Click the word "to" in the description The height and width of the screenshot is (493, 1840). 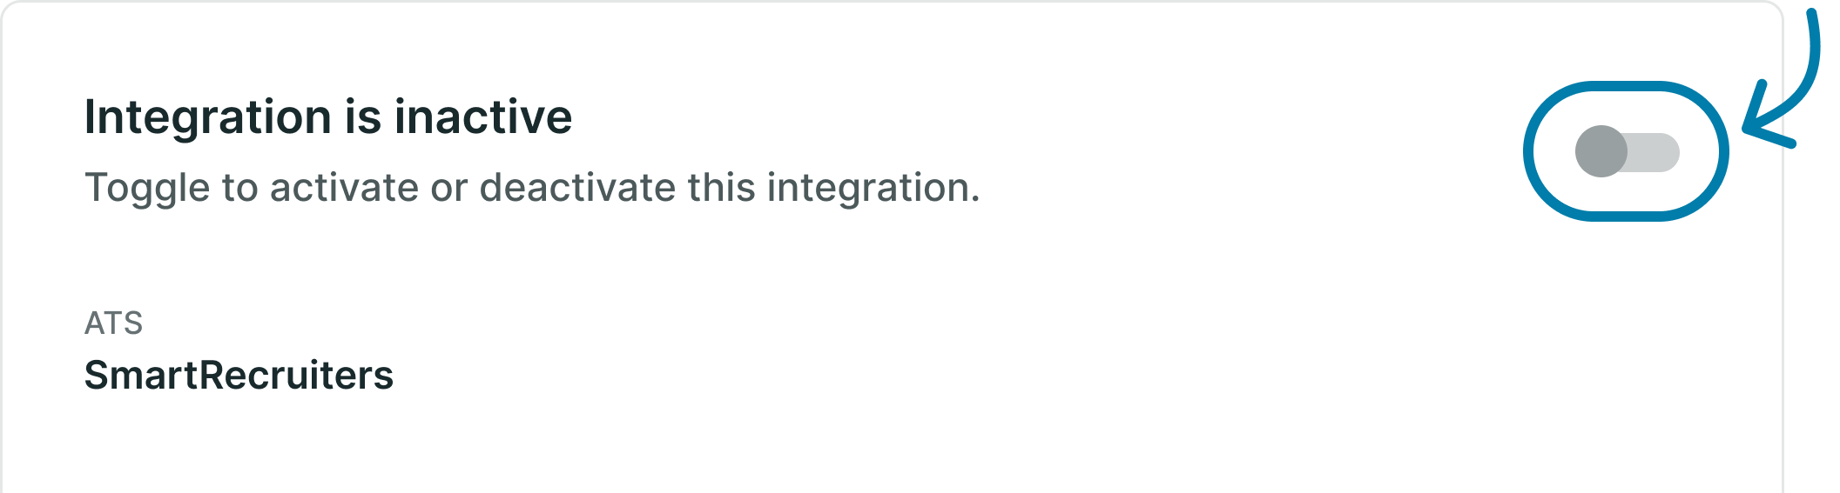click(239, 188)
